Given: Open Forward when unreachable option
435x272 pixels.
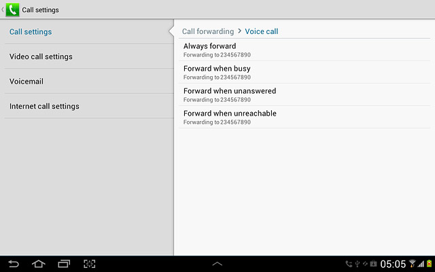Looking at the screenshot, I should pyautogui.click(x=304, y=117).
